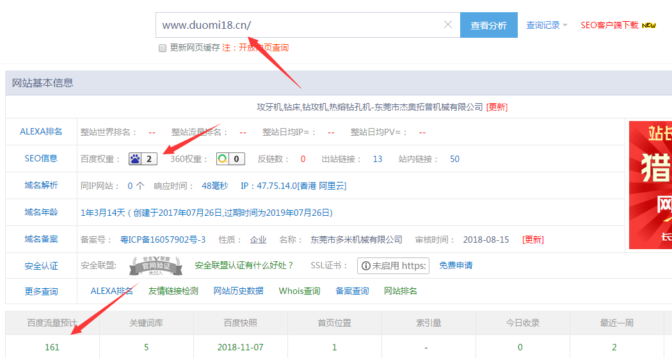Viewport: 672px width, 358px height.
Task: Click 备案查询 in more queries row
Action: (352, 291)
